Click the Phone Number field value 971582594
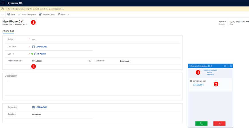Screen dimensions: 249x129 coord(37,61)
